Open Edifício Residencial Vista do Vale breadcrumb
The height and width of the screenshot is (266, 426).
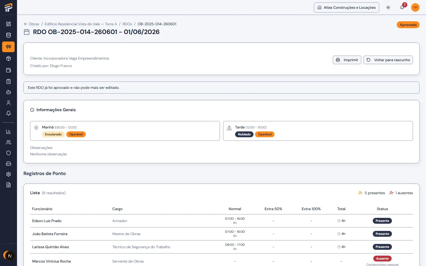tap(81, 24)
